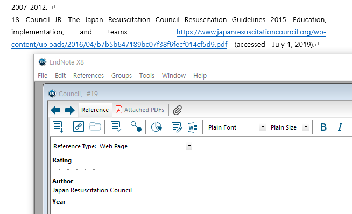This screenshot has height=214, width=352.
Task: Click the pie chart toolbar icon
Action: pyautogui.click(x=156, y=127)
